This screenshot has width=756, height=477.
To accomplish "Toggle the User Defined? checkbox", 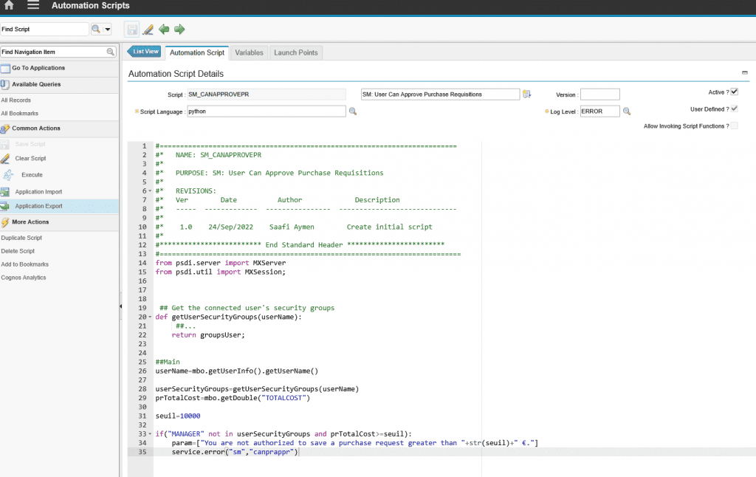I will tap(734, 109).
